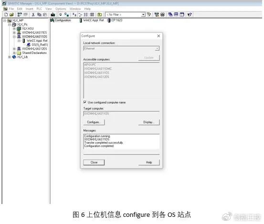
Task: Open the View menu
Action: (x=49, y=9)
